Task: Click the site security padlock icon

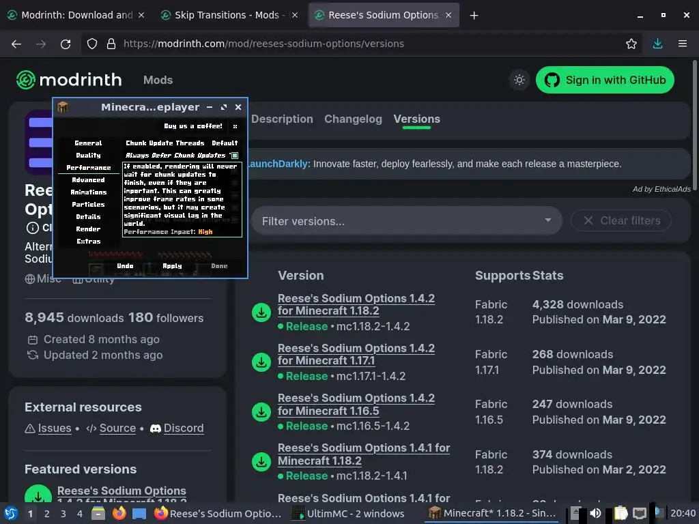Action: (111, 44)
